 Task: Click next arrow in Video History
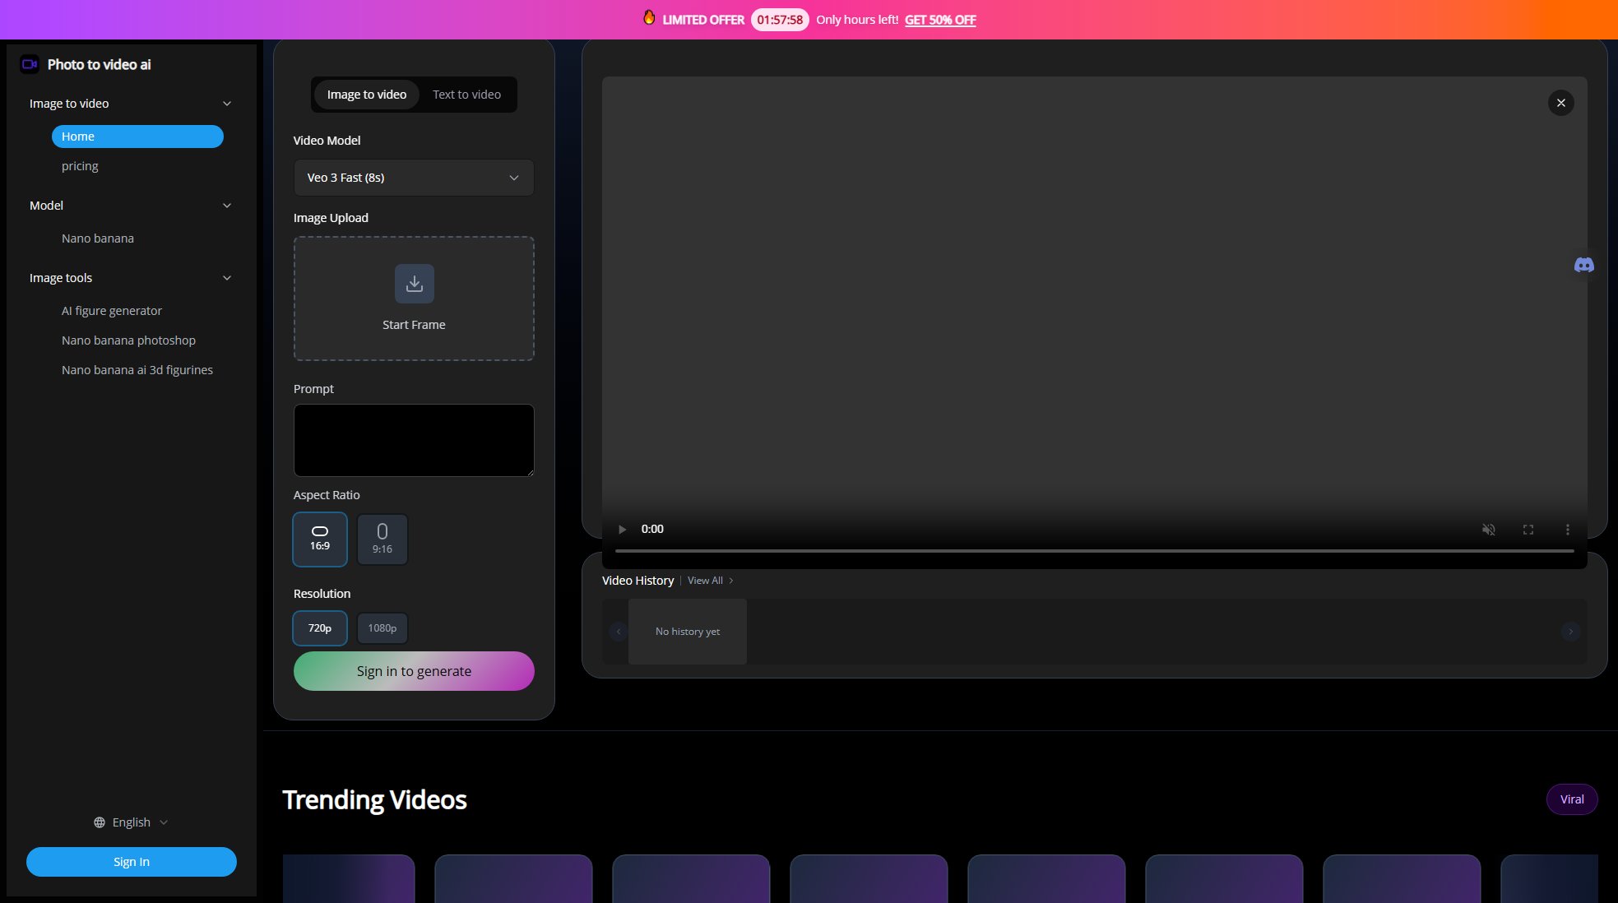1570,632
